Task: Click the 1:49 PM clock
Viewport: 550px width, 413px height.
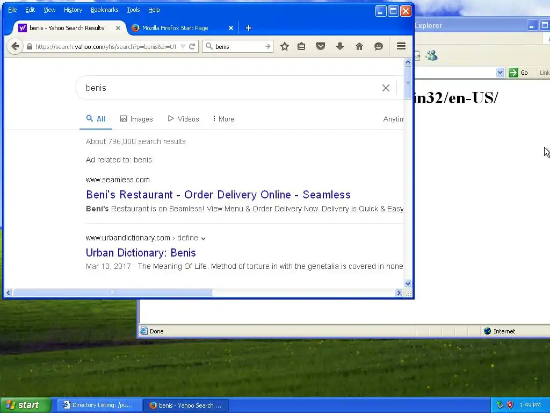Action: tap(530, 405)
